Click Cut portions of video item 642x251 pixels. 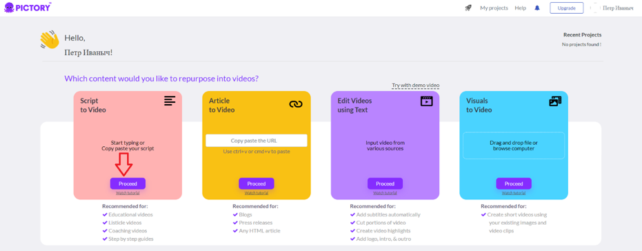[x=381, y=223]
